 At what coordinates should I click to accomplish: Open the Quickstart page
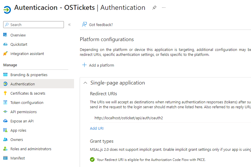tap(19, 44)
